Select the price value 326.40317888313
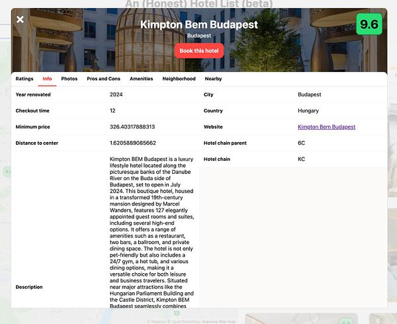The height and width of the screenshot is (324, 397). point(132,127)
